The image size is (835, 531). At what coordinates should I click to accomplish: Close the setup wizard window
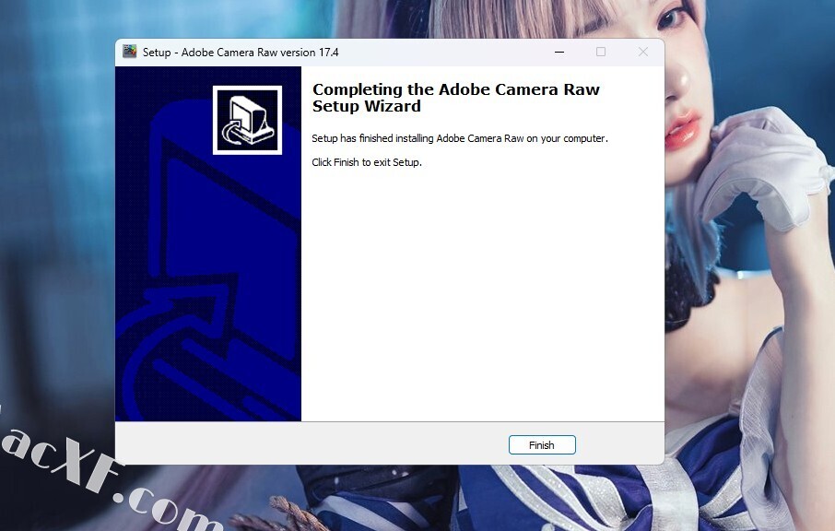[643, 52]
